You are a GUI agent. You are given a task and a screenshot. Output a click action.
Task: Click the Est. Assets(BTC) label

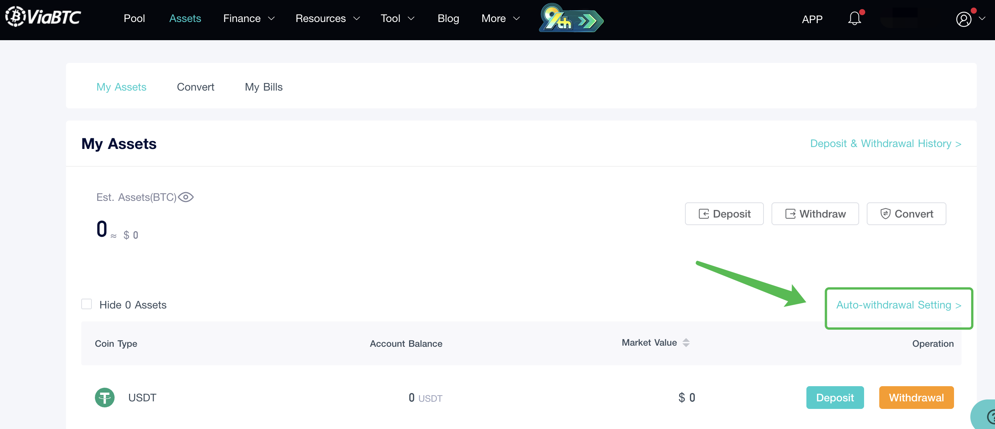136,197
